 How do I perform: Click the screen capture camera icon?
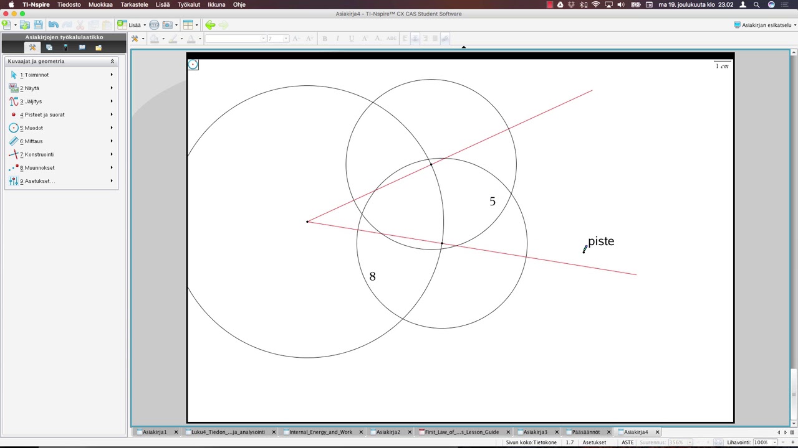point(167,25)
